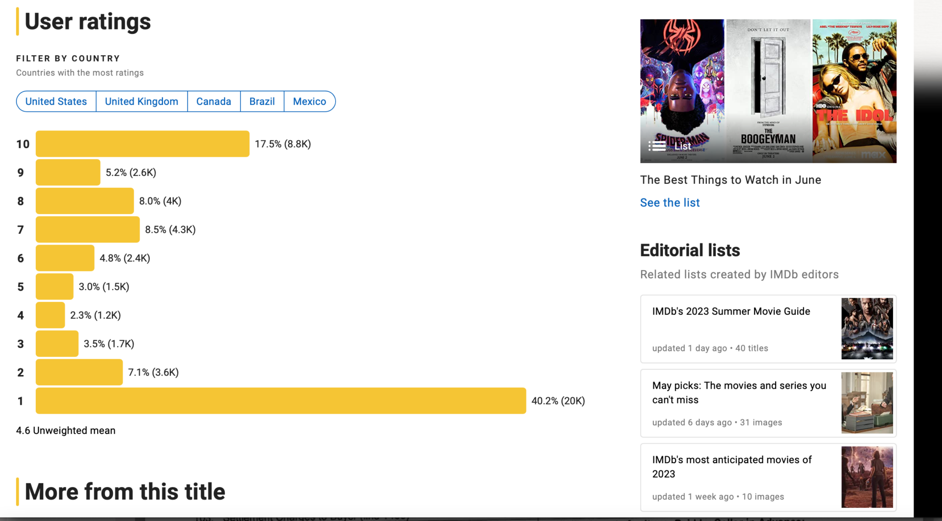Viewport: 942px width, 521px height.
Task: Open the See the list link
Action: coord(670,202)
